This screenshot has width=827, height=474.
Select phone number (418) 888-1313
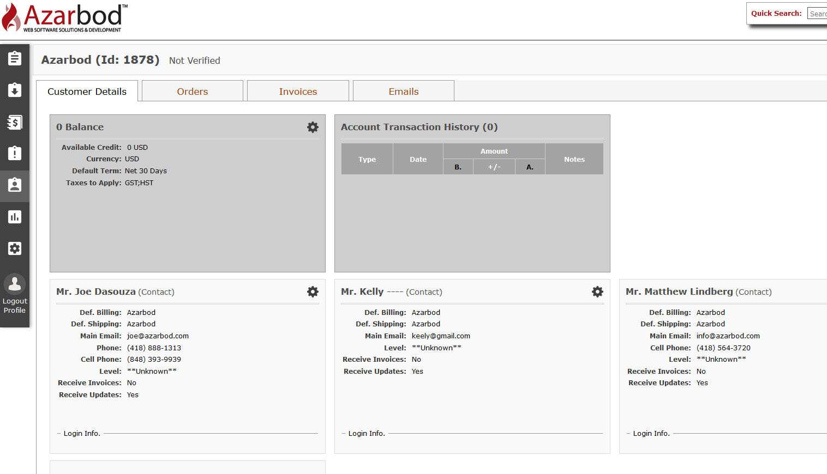[154, 348]
